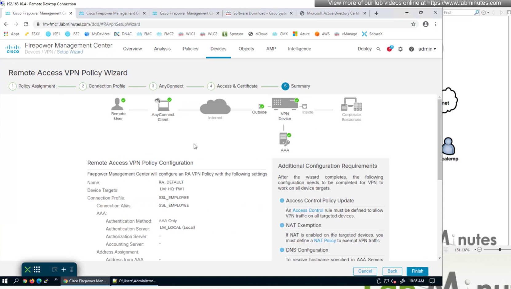Adjust the zoom slider at 151.16%

tap(500, 250)
